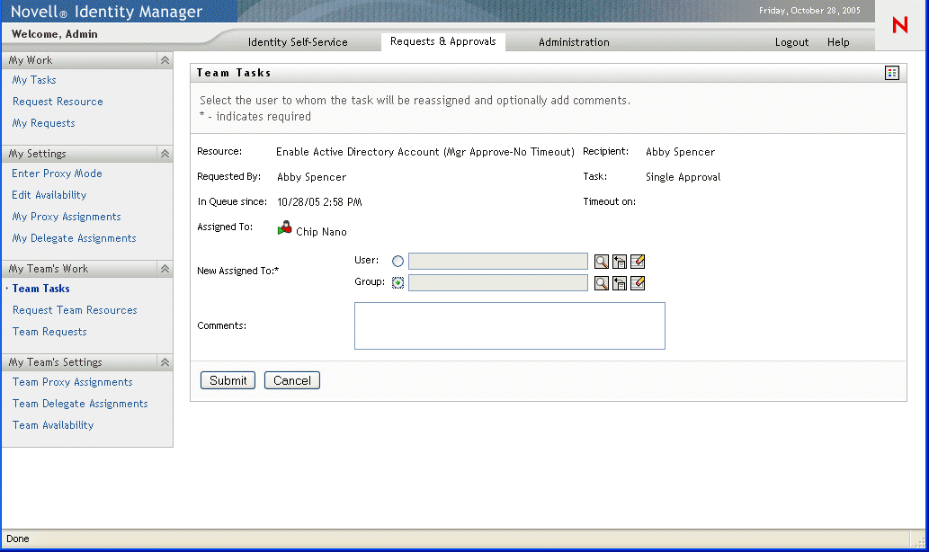
Task: Cancel the reassignment form
Action: pyautogui.click(x=292, y=380)
